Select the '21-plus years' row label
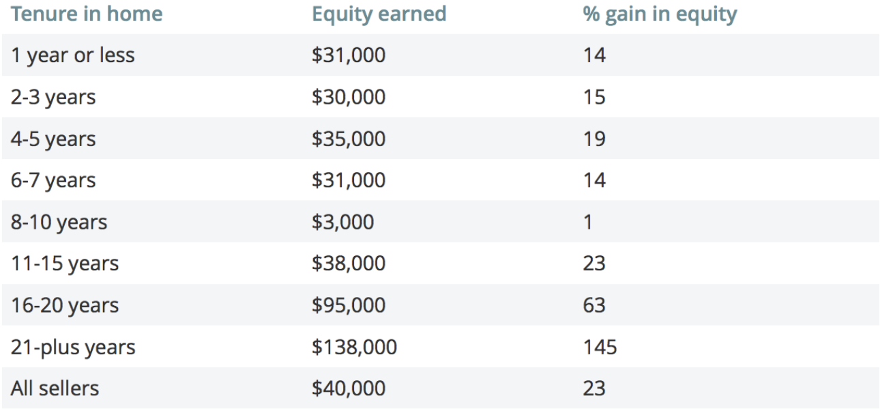The height and width of the screenshot is (411, 880). tap(73, 347)
